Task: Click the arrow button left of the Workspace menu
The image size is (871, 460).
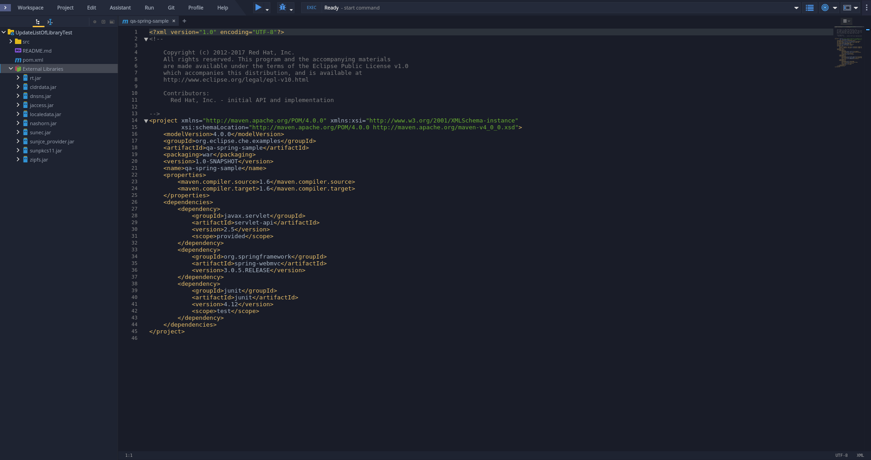Action: [x=5, y=8]
